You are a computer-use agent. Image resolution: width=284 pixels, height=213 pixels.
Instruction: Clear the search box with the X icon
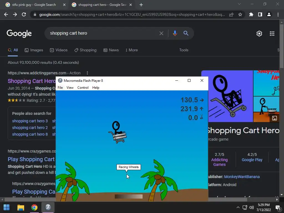coord(161,33)
